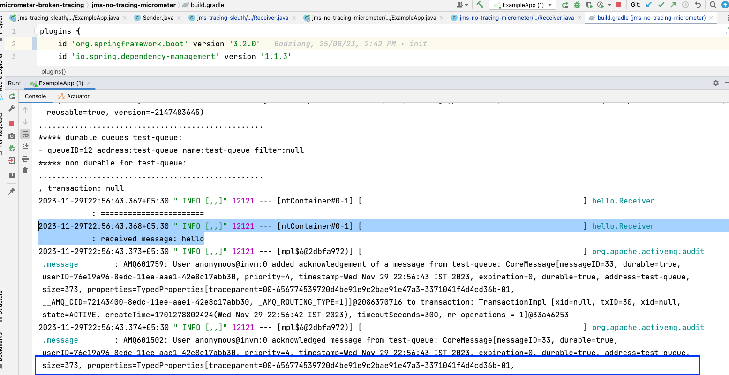
Task: Click Git Commit green checkmark
Action: coord(661,5)
